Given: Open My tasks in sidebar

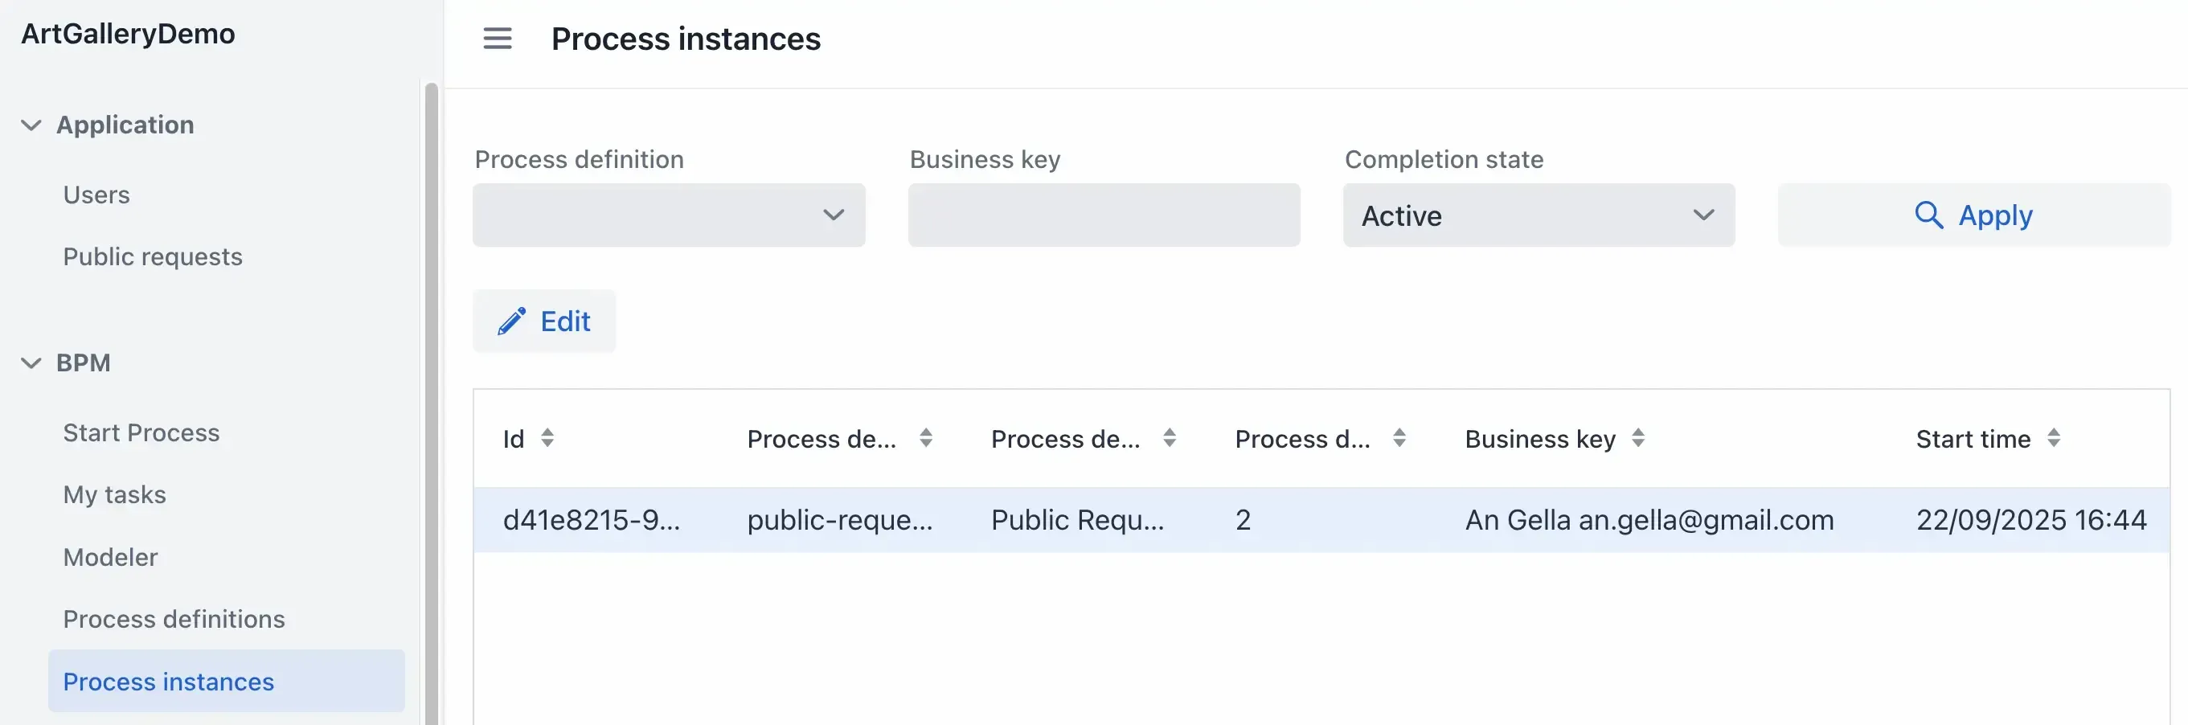Looking at the screenshot, I should pos(114,494).
